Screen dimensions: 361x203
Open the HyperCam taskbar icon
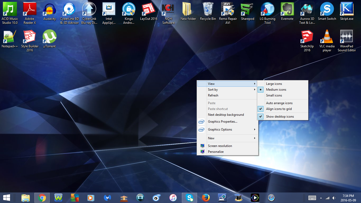[x=238, y=198]
